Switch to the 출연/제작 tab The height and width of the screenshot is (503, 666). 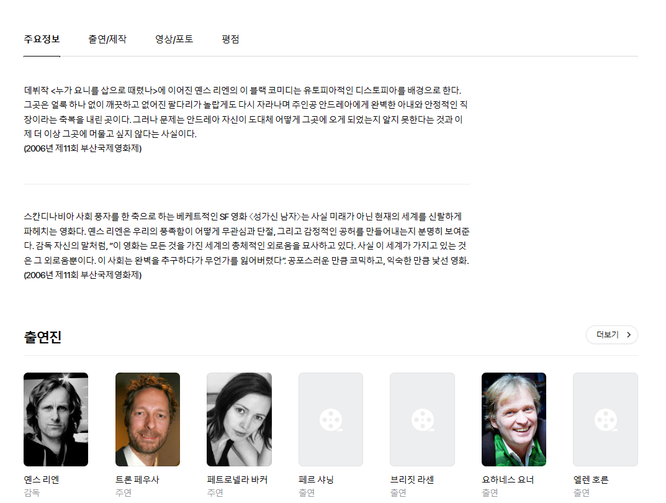point(107,40)
